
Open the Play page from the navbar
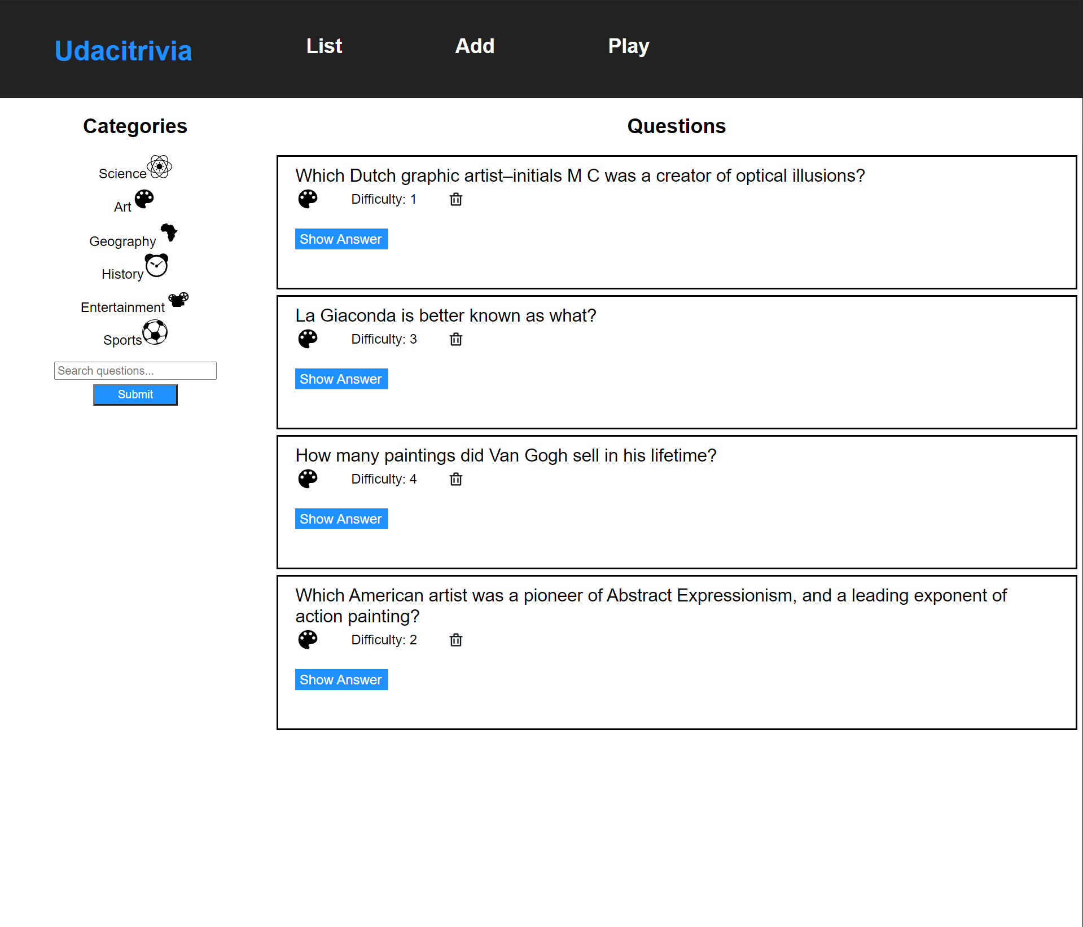click(x=629, y=46)
